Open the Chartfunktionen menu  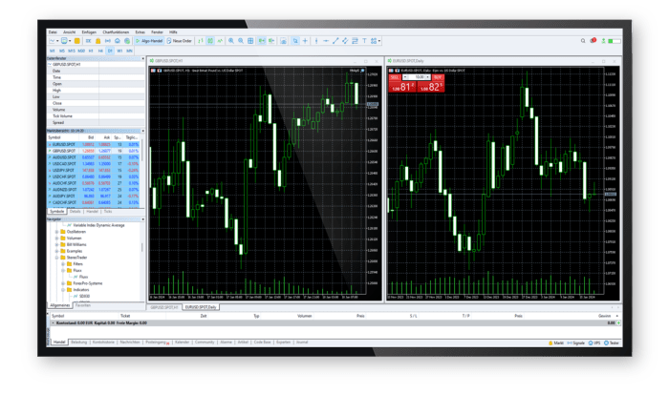[x=116, y=31]
